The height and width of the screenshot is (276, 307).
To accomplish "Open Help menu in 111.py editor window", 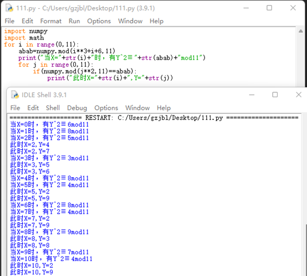I will pos(156,21).
